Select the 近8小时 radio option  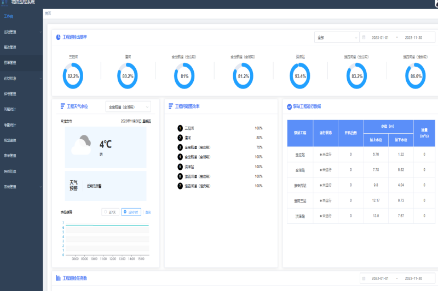click(x=131, y=212)
